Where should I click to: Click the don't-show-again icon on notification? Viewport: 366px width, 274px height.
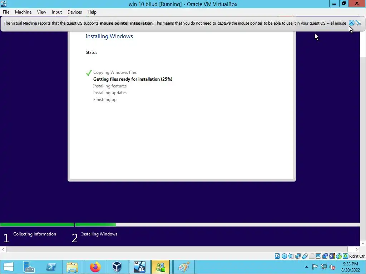coord(358,23)
